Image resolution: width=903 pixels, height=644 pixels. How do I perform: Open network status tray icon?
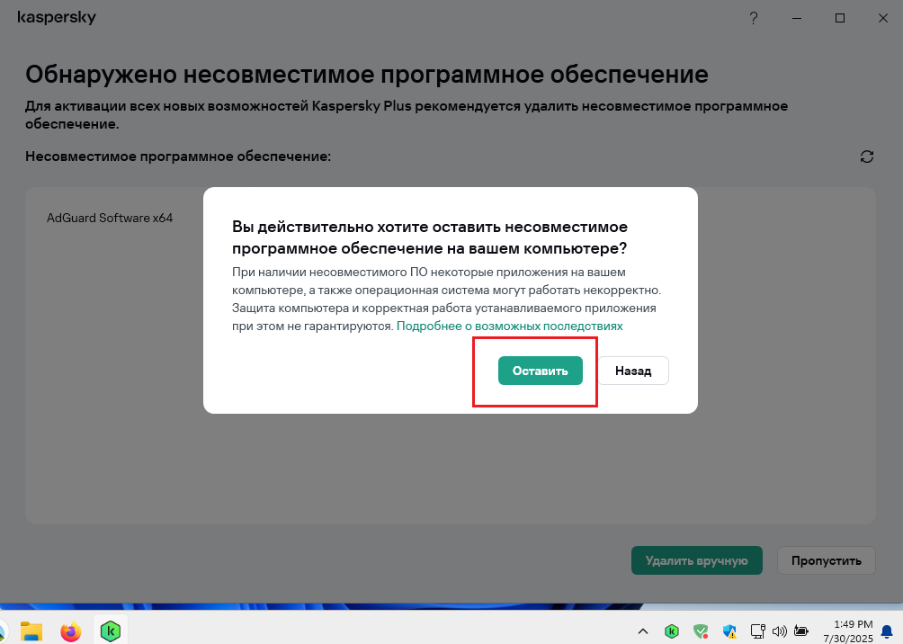coord(758,631)
